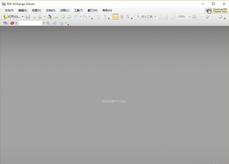Click the 放大工具 zoom-in tool
The image size is (229, 164).
(145, 17)
